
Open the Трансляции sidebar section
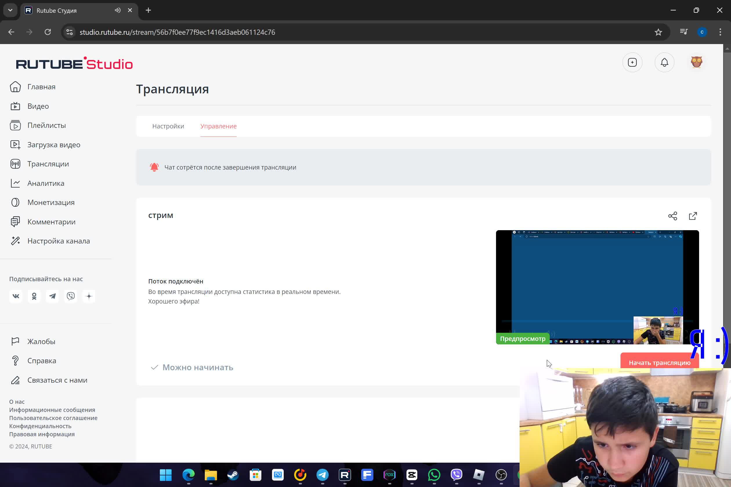(39, 164)
